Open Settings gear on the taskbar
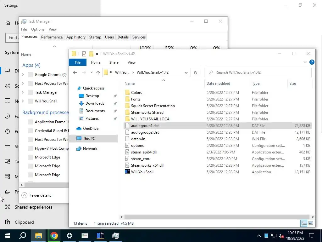 coord(69,236)
